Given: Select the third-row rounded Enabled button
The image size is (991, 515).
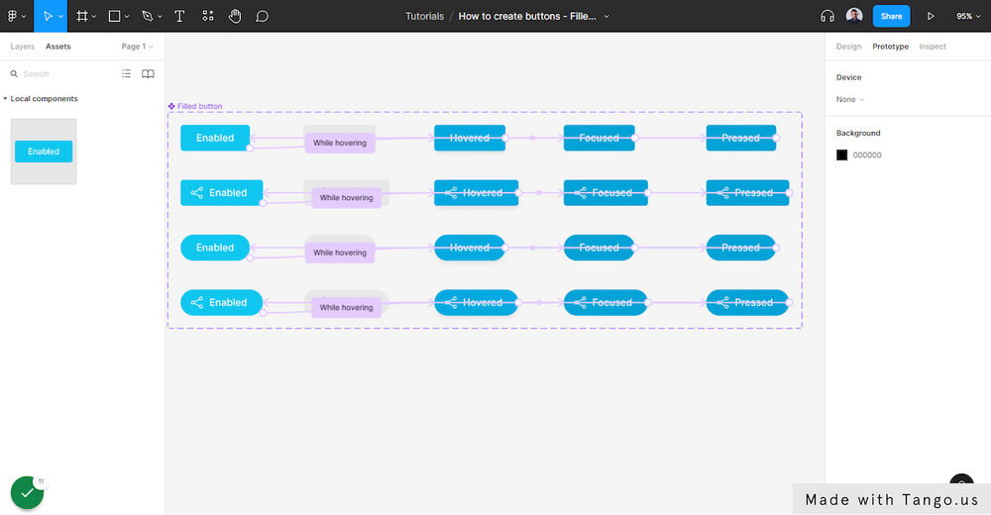Looking at the screenshot, I should click(215, 248).
